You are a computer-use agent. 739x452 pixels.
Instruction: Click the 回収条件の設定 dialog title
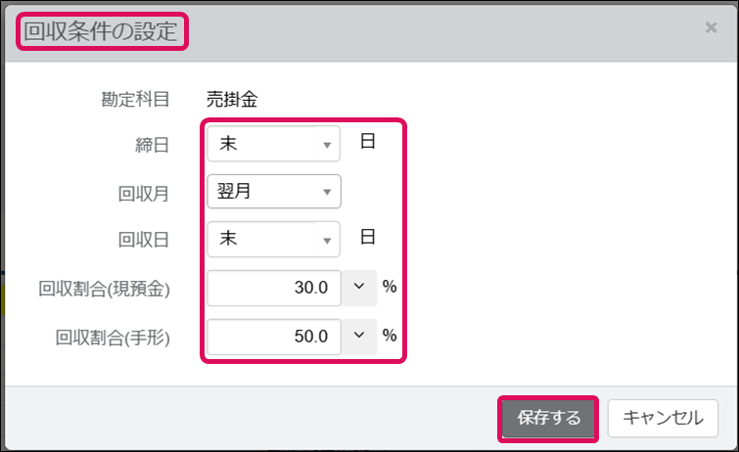[x=101, y=31]
